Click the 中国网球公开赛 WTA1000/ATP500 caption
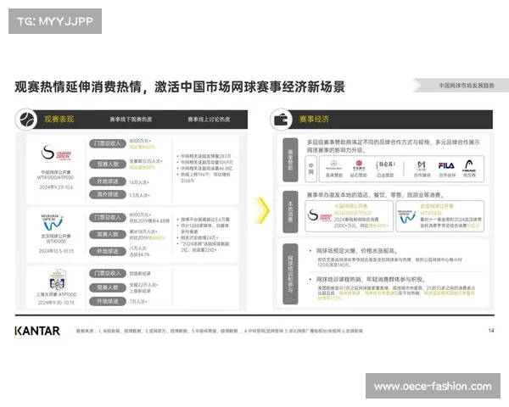Image resolution: width=509 pixels, height=407 pixels. tap(55, 175)
